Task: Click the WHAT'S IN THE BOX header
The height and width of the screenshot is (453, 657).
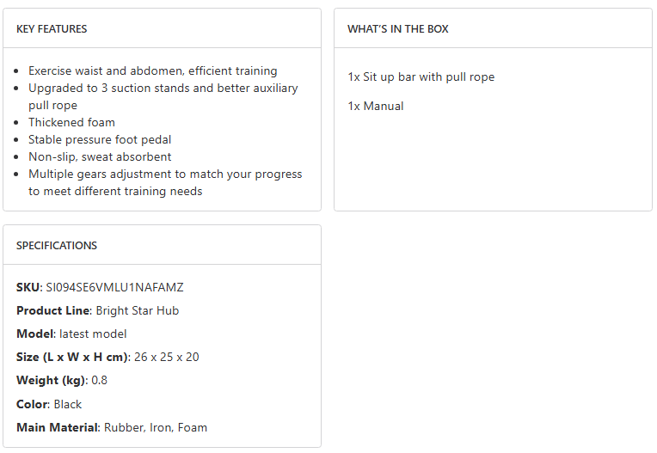Action: click(x=398, y=29)
